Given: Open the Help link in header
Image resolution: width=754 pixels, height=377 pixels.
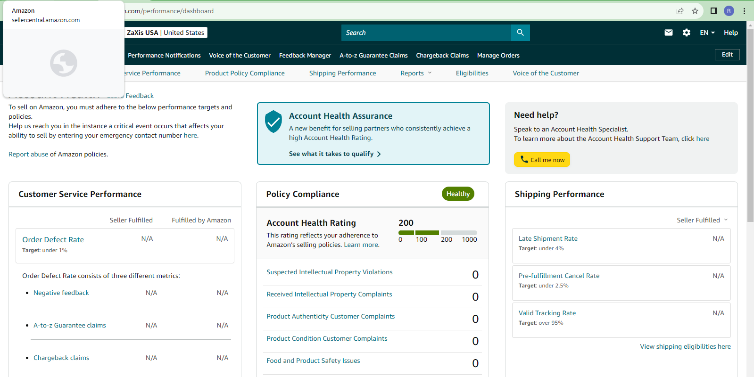Looking at the screenshot, I should click(731, 33).
